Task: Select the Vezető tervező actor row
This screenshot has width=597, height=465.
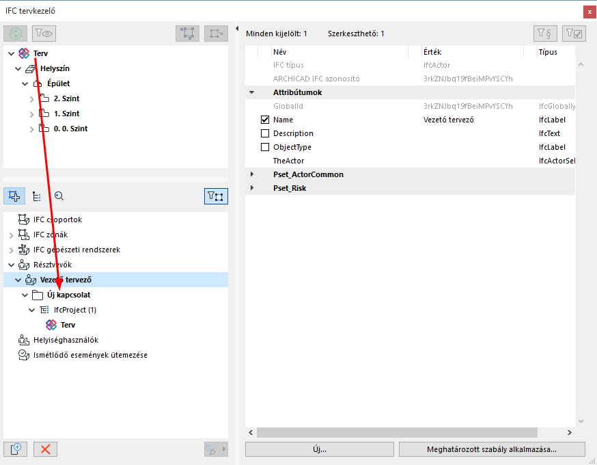Action: [115, 280]
